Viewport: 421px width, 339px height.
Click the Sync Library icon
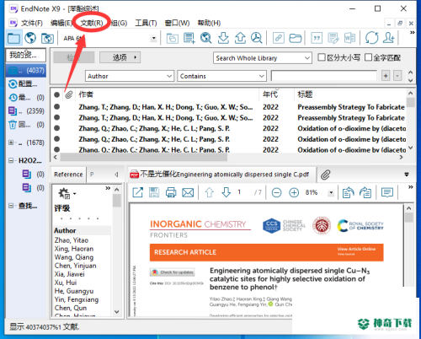pyautogui.click(x=371, y=38)
